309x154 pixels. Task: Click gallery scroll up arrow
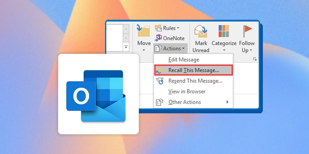(x=126, y=29)
